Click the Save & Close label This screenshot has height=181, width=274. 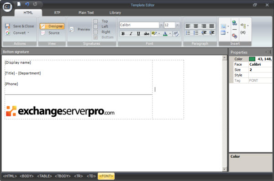pyautogui.click(x=24, y=26)
